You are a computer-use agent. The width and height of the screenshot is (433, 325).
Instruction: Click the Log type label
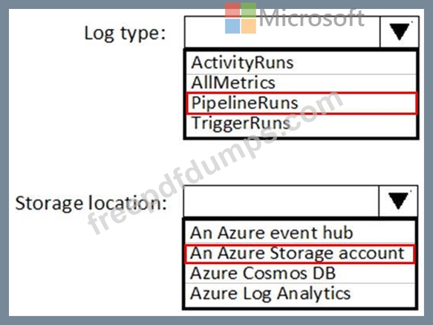125,33
